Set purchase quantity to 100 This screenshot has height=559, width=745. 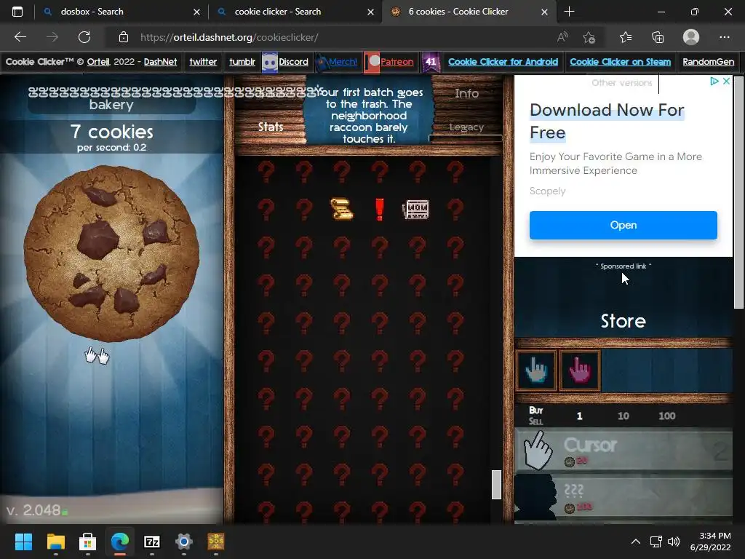tap(667, 416)
